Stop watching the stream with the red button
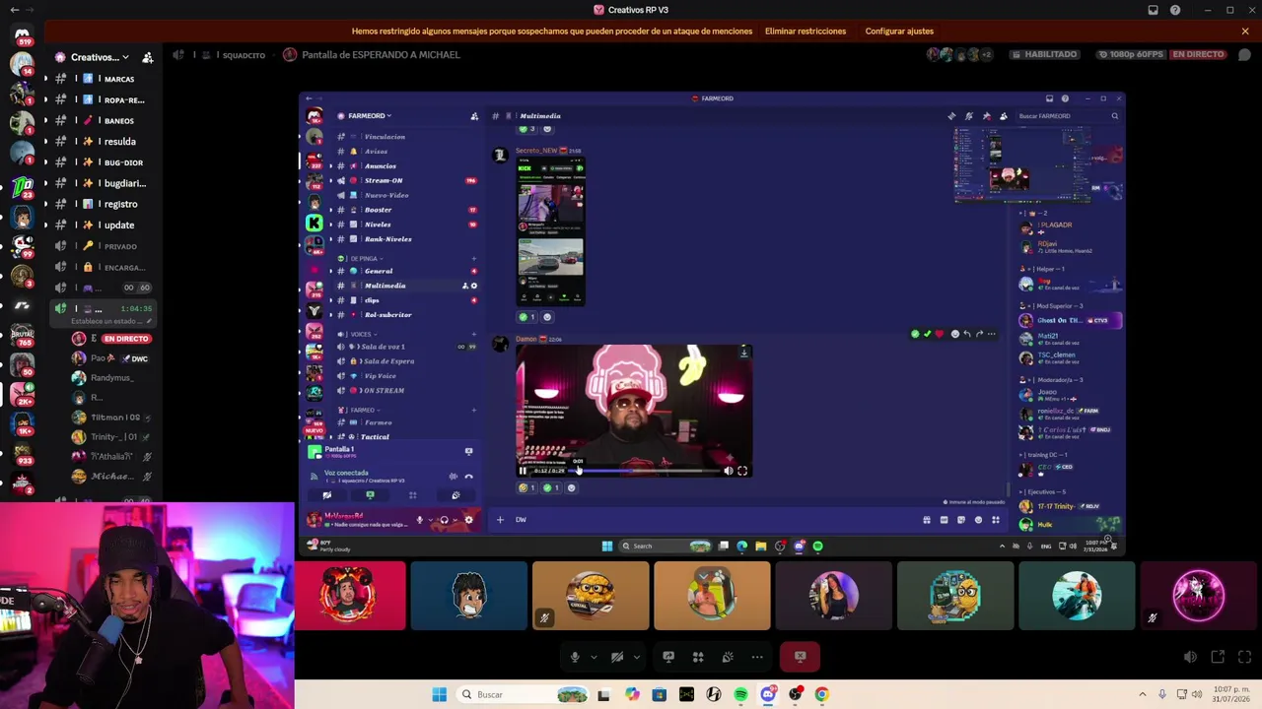The width and height of the screenshot is (1262, 709). click(800, 657)
